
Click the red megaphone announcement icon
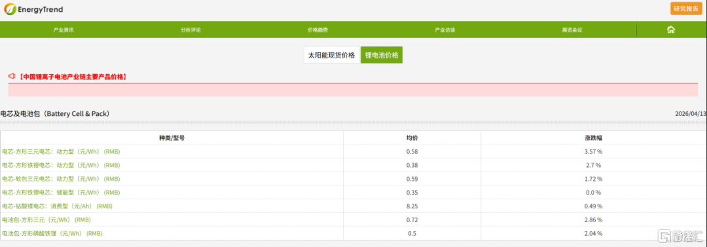click(x=12, y=76)
